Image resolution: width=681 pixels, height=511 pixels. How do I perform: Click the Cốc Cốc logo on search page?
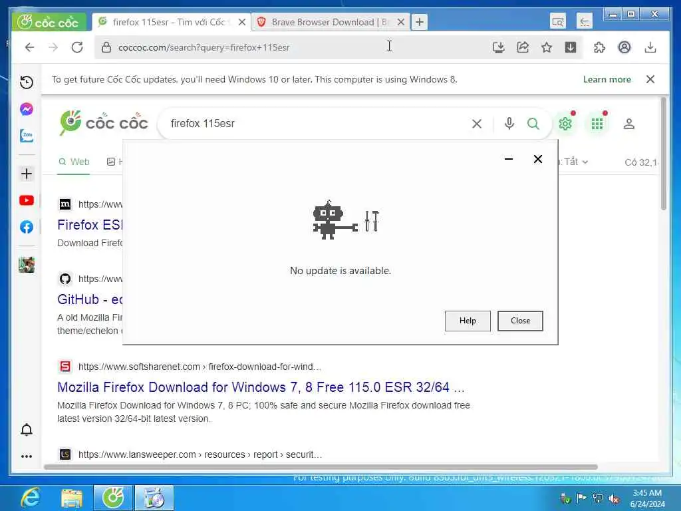(103, 122)
